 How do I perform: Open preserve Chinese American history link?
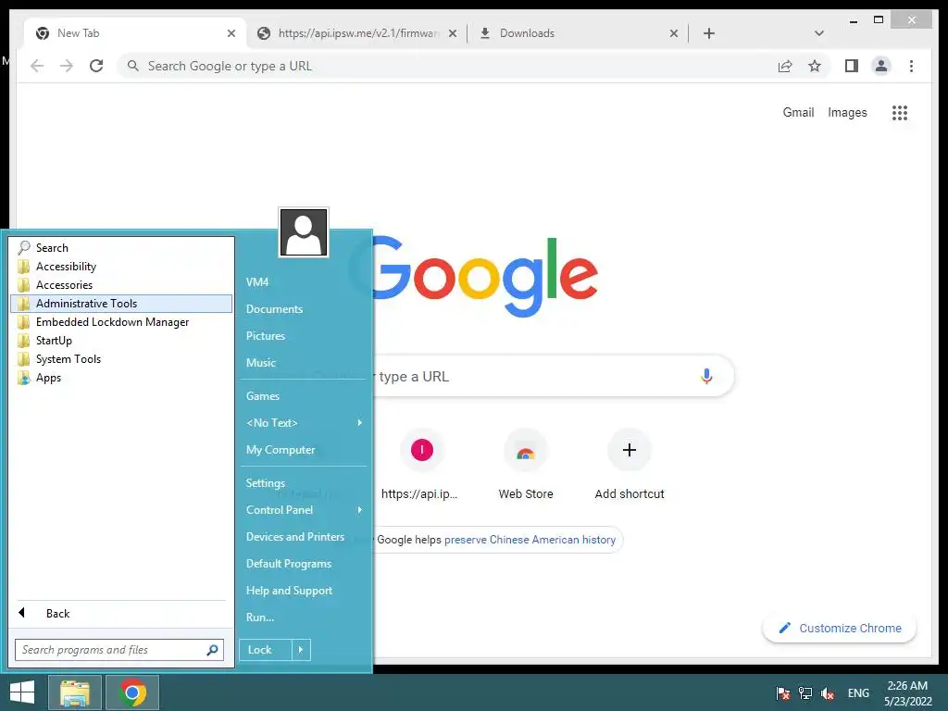(530, 540)
